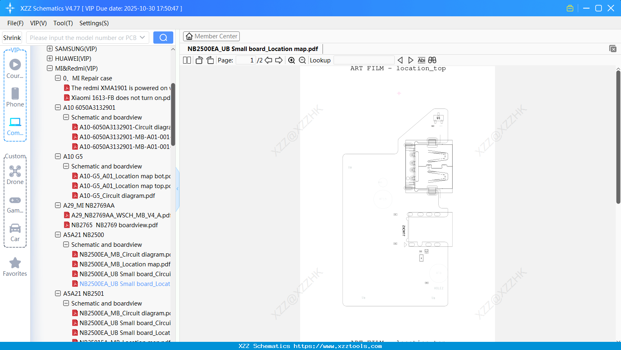Viewport: 621px width, 350px height.
Task: Collapse Schematic and boardview under A5A21 NB2500
Action: tap(66, 245)
